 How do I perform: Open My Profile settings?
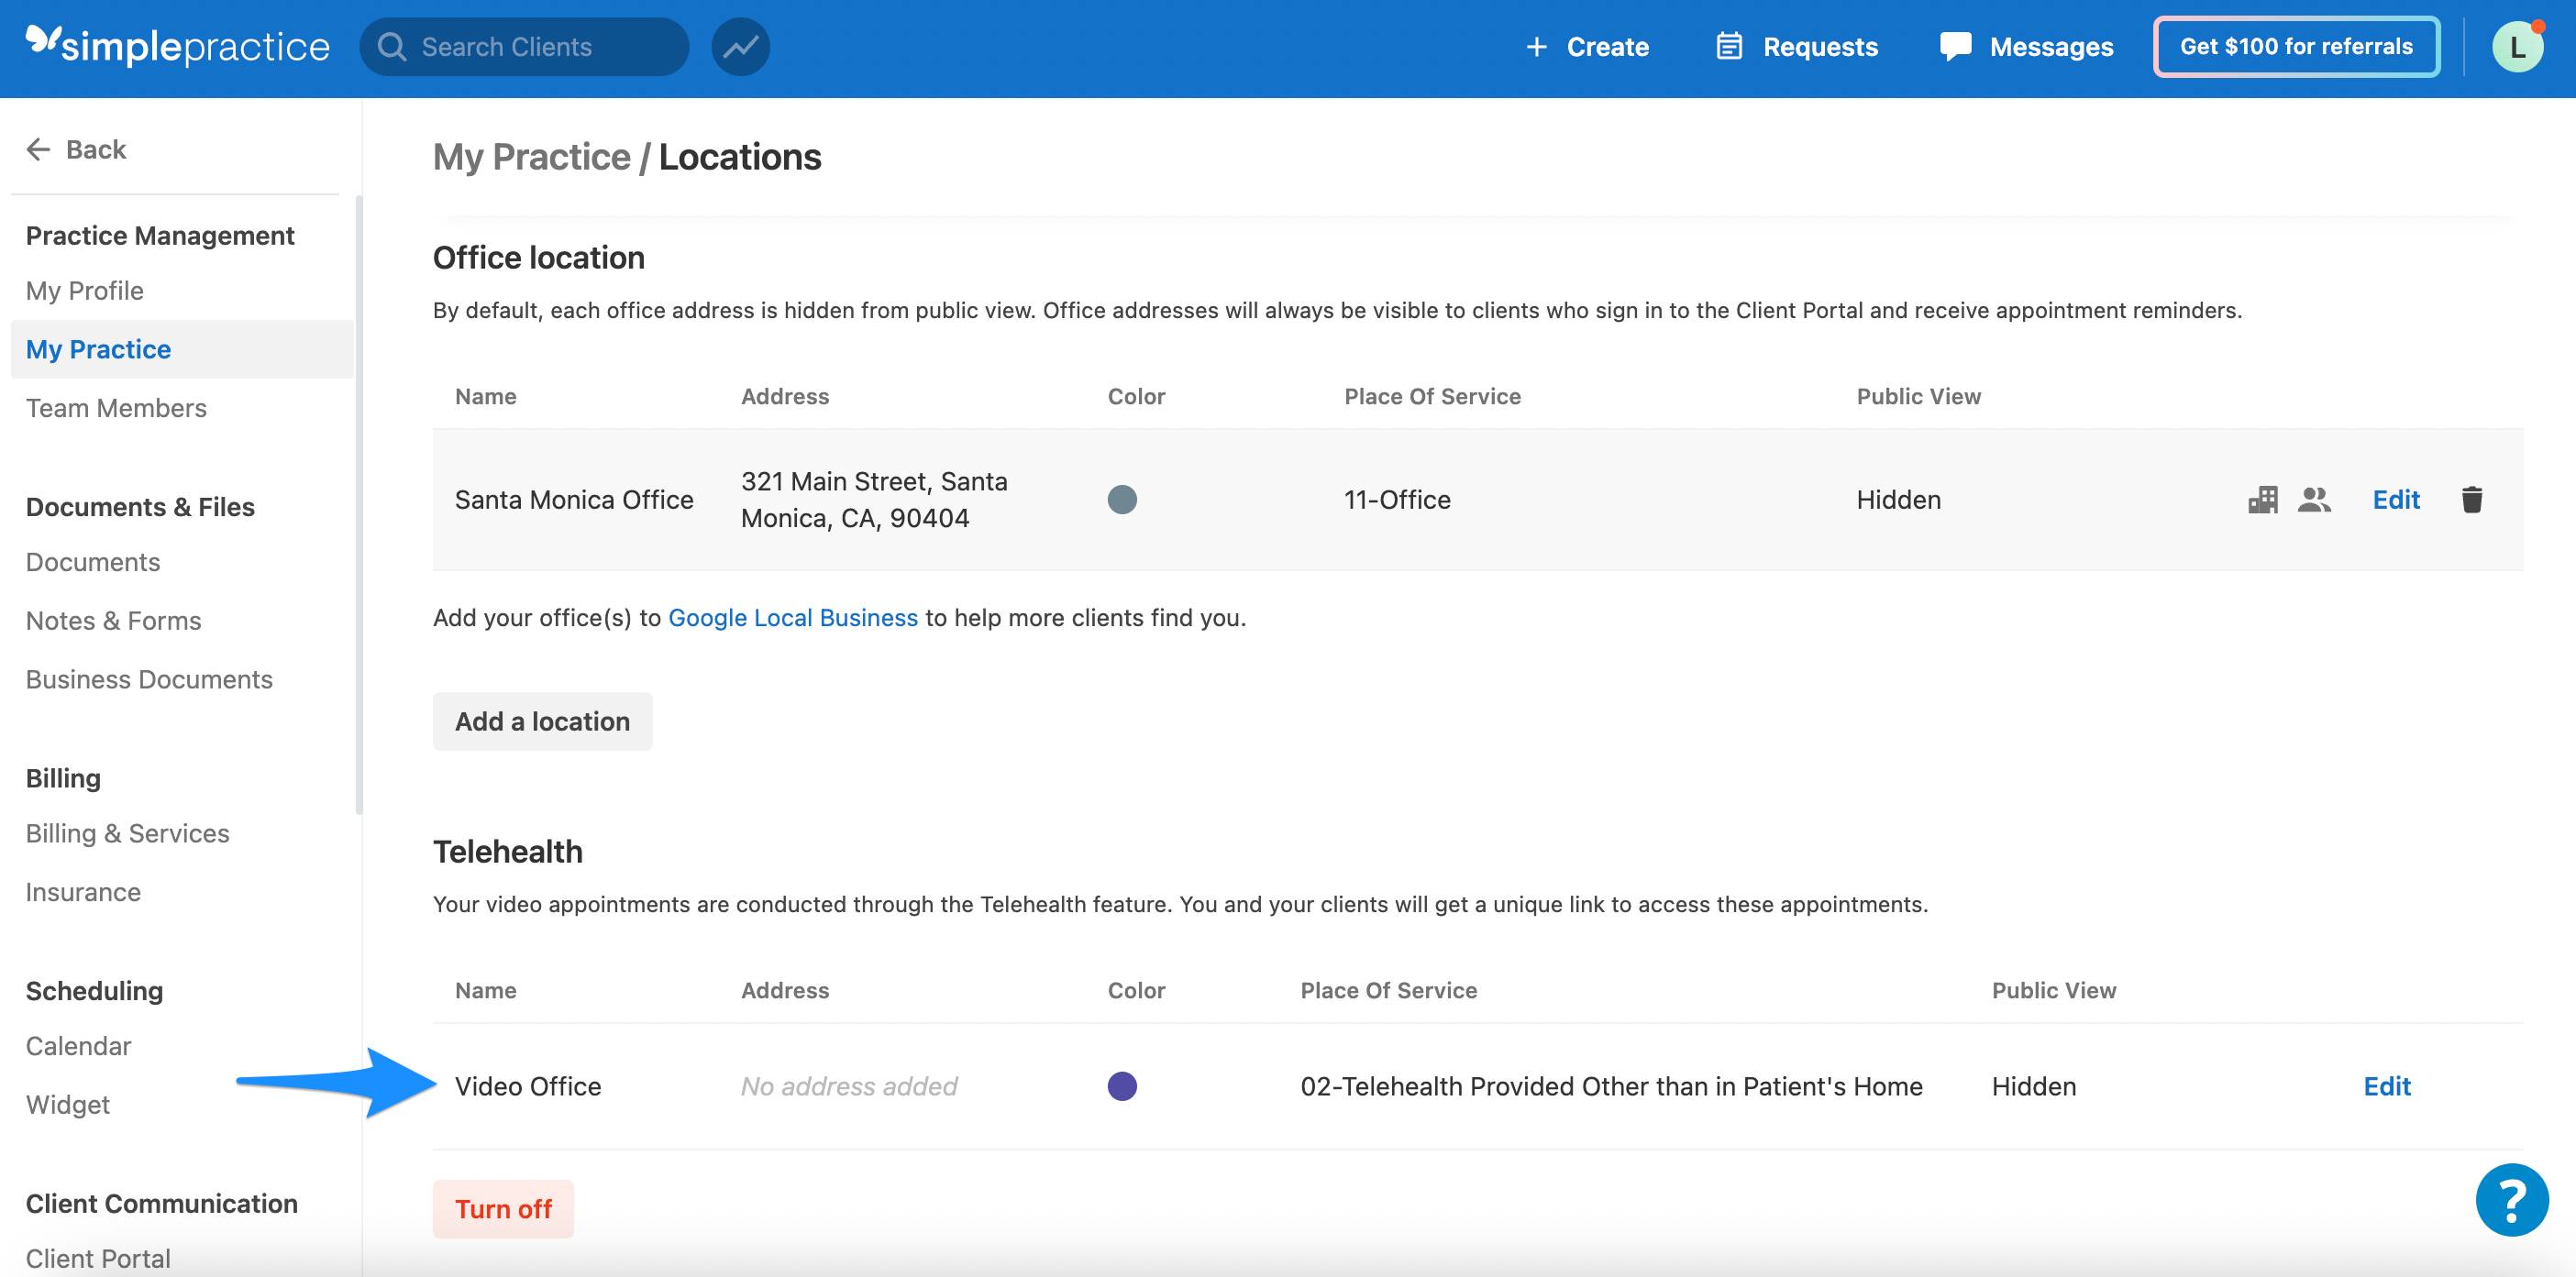point(85,291)
